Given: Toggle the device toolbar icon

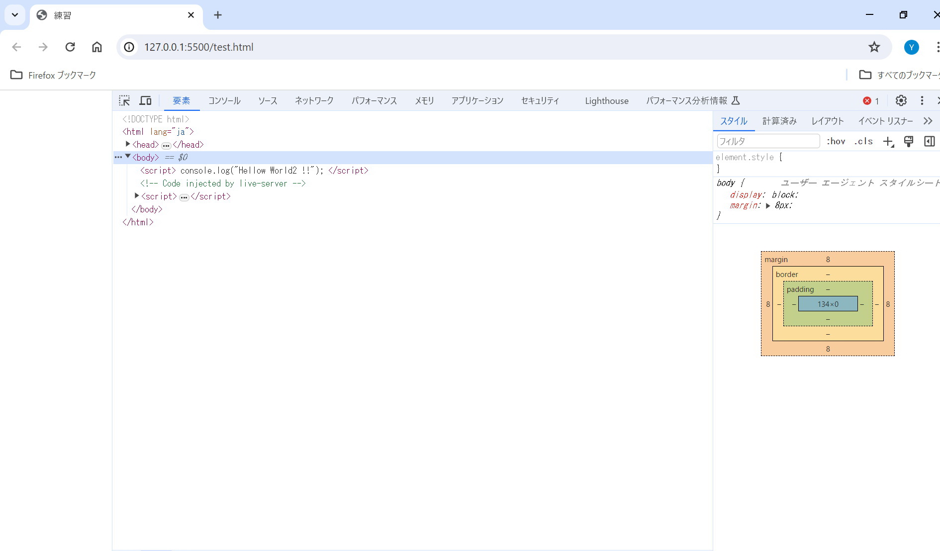Looking at the screenshot, I should pyautogui.click(x=145, y=100).
